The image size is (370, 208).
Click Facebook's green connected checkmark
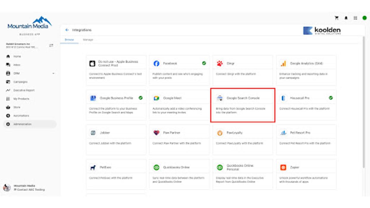point(204,63)
